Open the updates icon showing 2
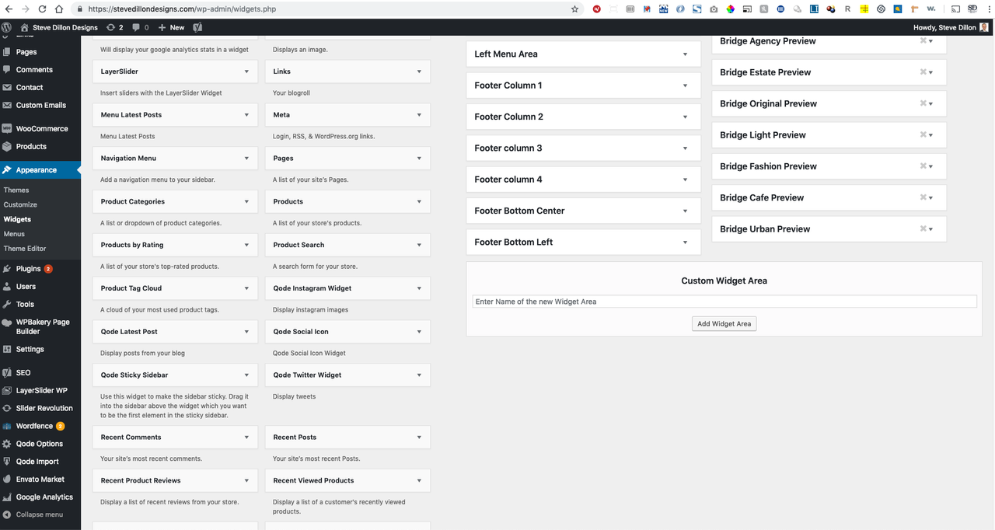995x530 pixels. pyautogui.click(x=114, y=27)
